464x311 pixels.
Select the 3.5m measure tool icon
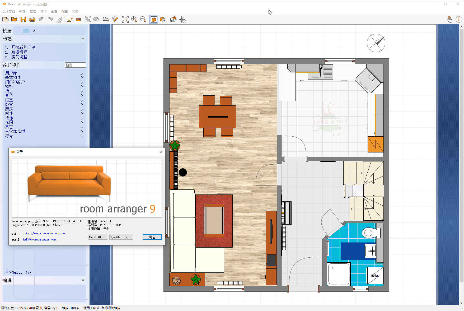(x=105, y=19)
